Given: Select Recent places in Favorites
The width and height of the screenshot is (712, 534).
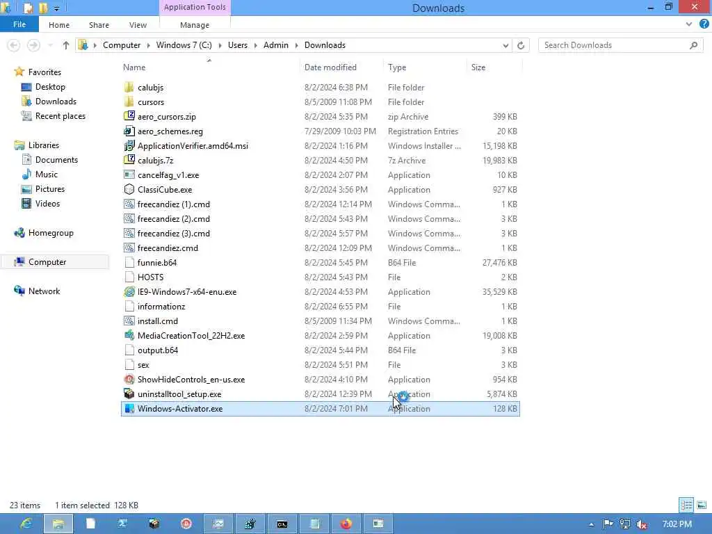Looking at the screenshot, I should [60, 116].
